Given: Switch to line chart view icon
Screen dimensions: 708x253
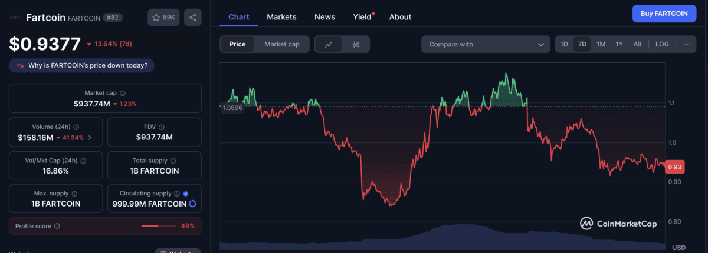Looking at the screenshot, I should pos(329,44).
